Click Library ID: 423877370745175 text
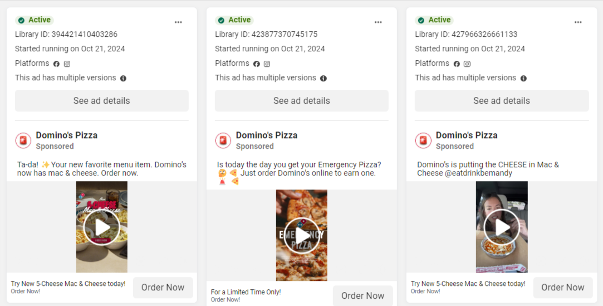 (x=266, y=34)
